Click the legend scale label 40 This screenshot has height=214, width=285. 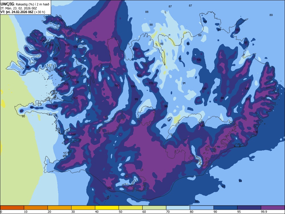coord(97,212)
